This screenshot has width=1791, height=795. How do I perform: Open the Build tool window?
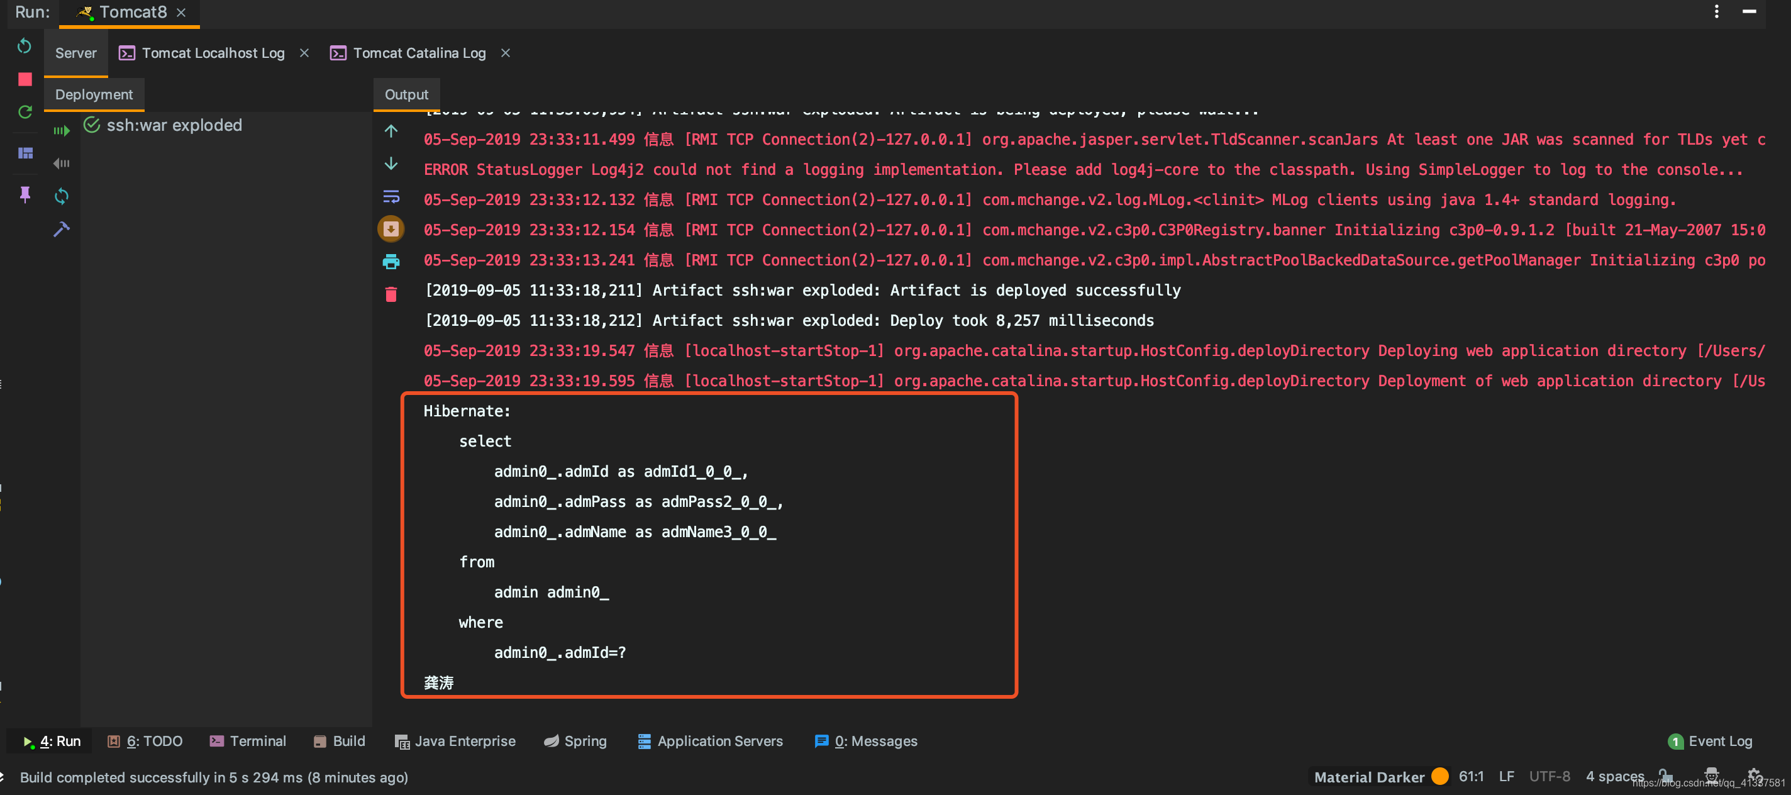340,742
